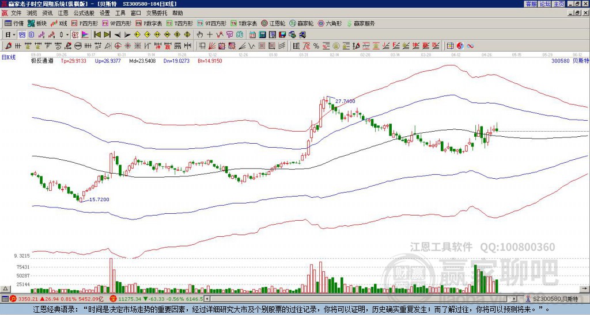This screenshot has width=590, height=315.
Task: Click the gold circled 金 icon
Action: tap(336, 46)
